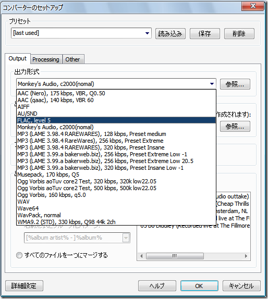Viewport: 268px width, 299px height.
Task: Click the 読み込み (load) button
Action: tap(170, 34)
